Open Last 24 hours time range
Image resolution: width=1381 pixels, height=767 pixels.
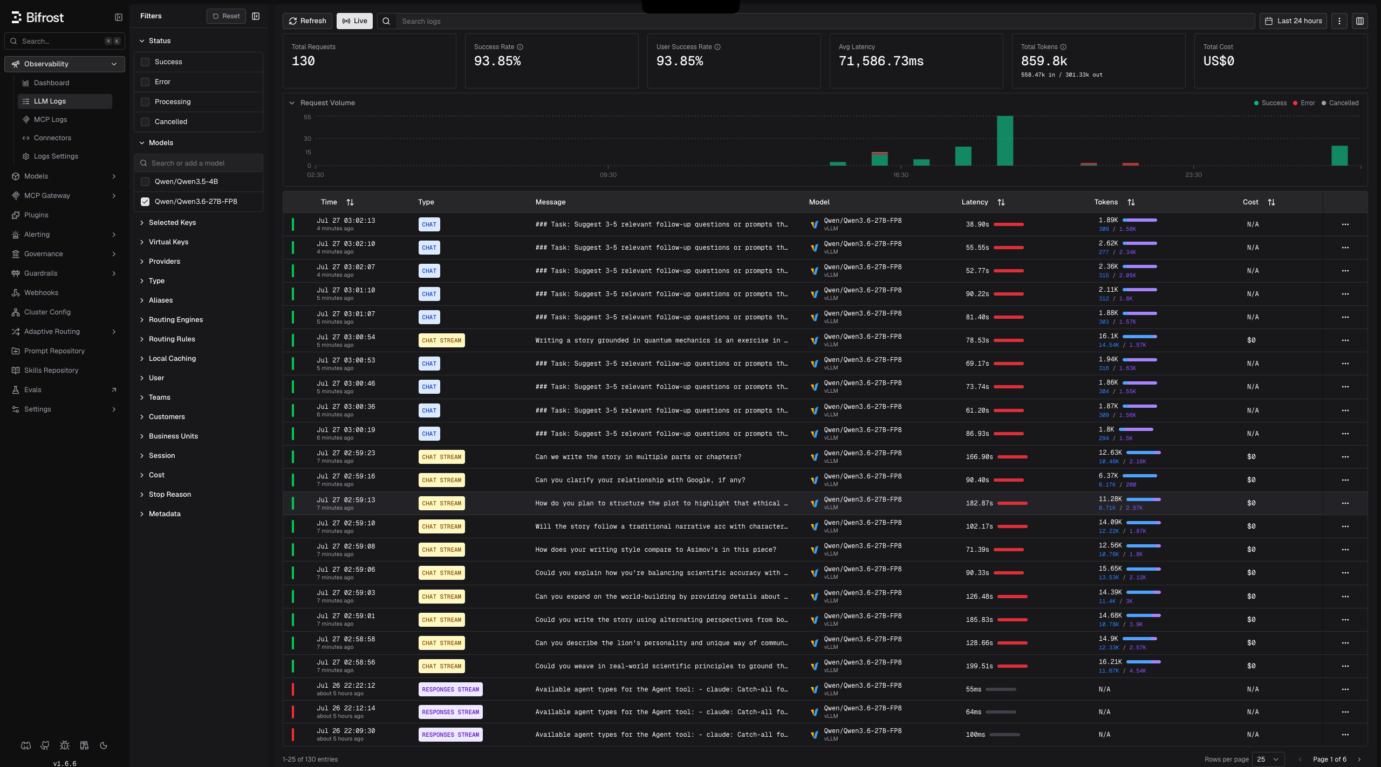click(1293, 21)
